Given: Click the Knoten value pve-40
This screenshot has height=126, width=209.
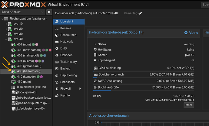Looking at the screenshot, I should (x=190, y=55).
